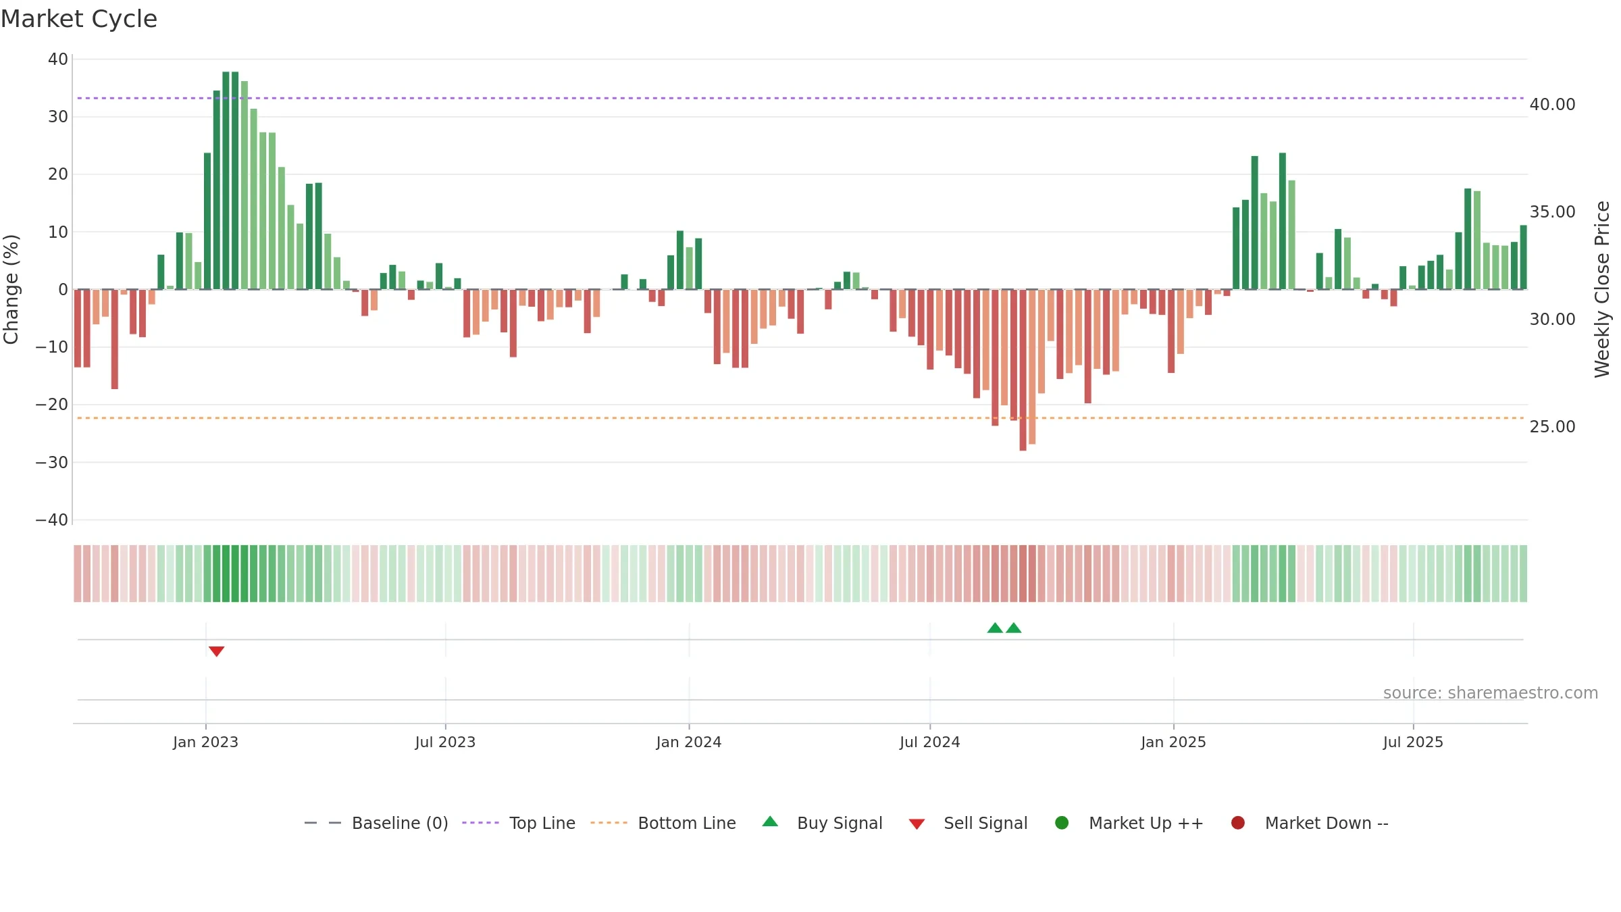The height and width of the screenshot is (912, 1621).
Task: Click the Jul 2024 x-axis label
Action: 930,742
